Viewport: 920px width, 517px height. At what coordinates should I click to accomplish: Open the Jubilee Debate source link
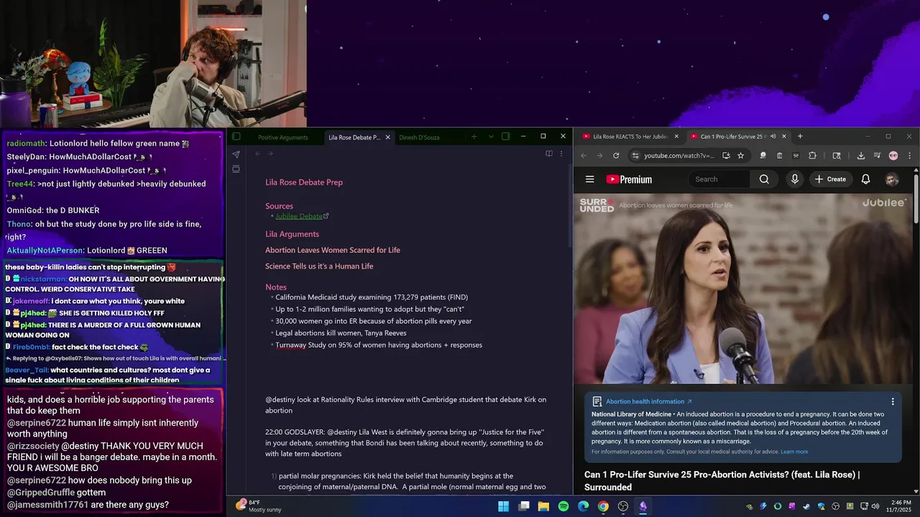(299, 216)
